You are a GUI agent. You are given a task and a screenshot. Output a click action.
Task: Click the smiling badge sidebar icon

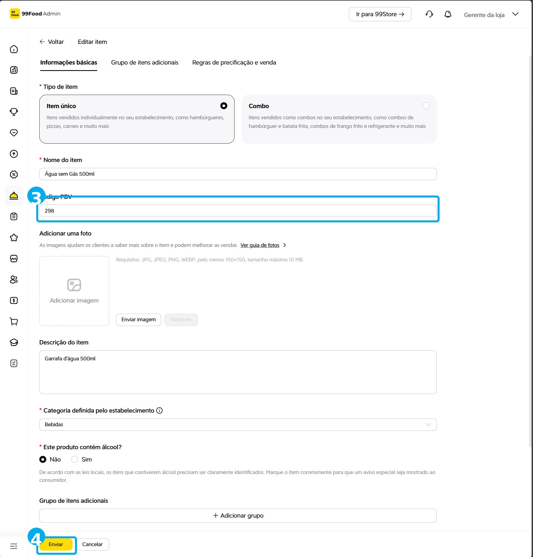[14, 133]
